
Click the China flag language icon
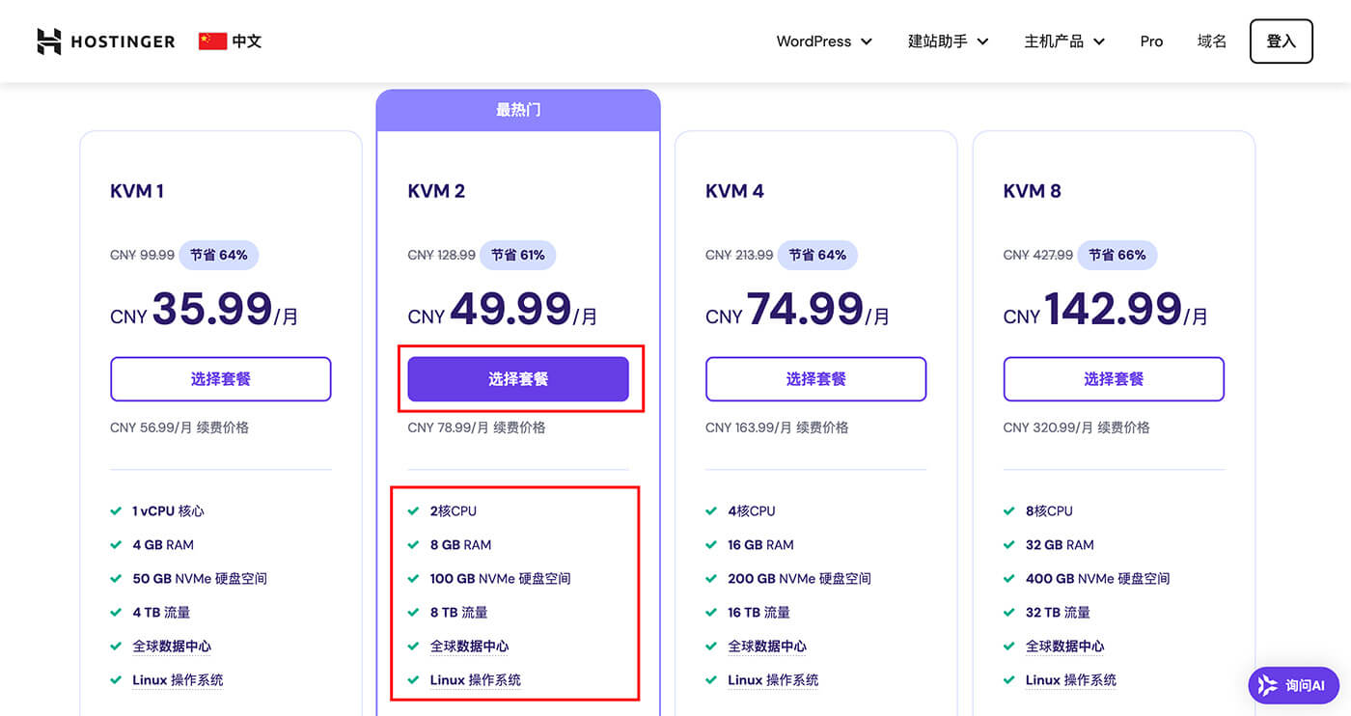coord(212,41)
